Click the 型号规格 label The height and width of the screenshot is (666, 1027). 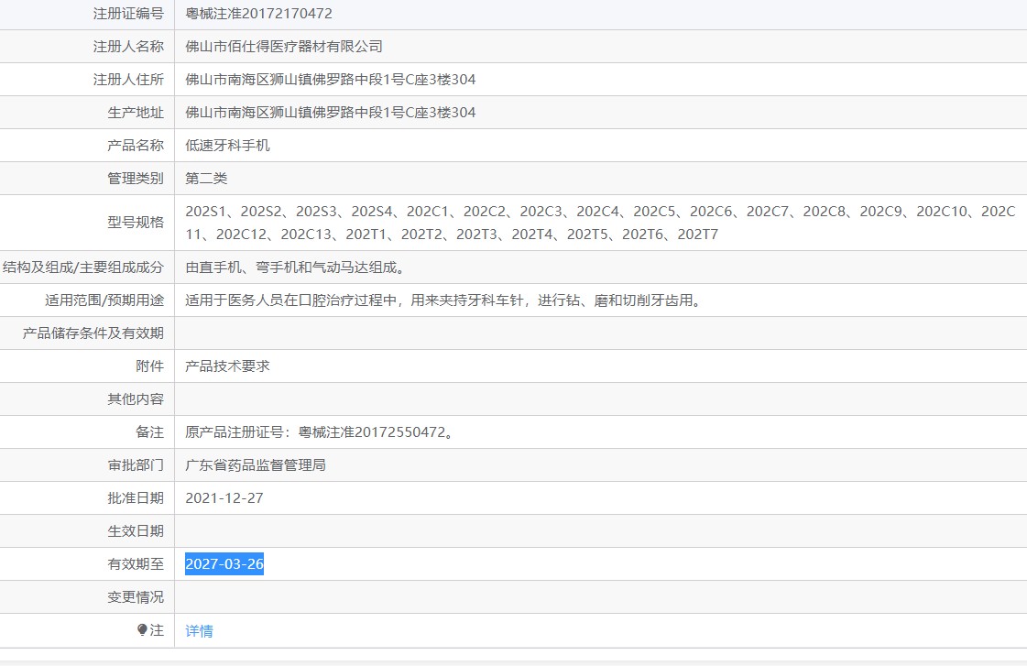pyautogui.click(x=136, y=223)
